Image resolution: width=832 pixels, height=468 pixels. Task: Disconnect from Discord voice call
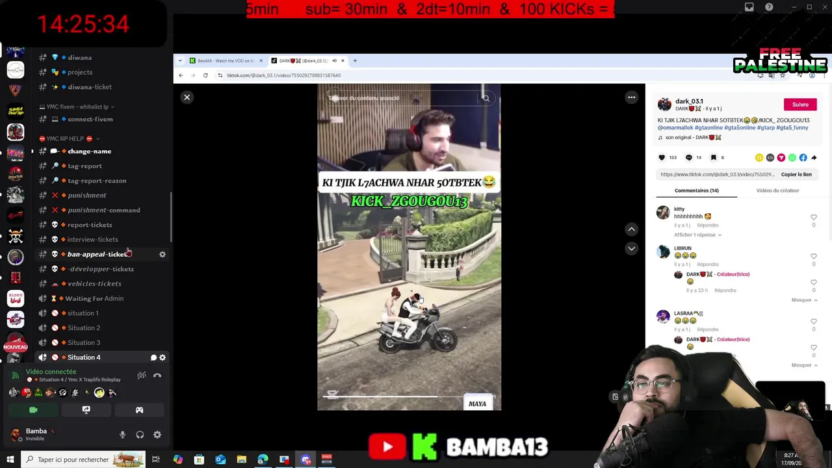[x=157, y=375]
